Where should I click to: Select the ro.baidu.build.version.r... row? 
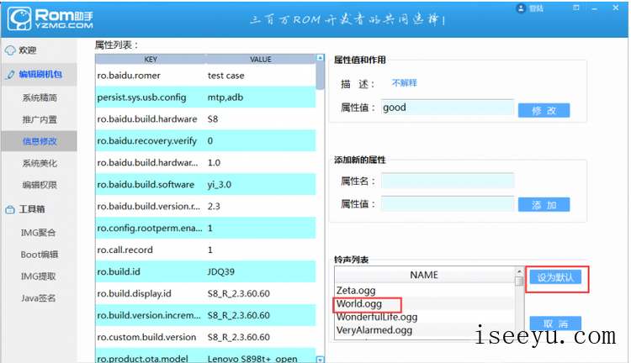pos(205,206)
